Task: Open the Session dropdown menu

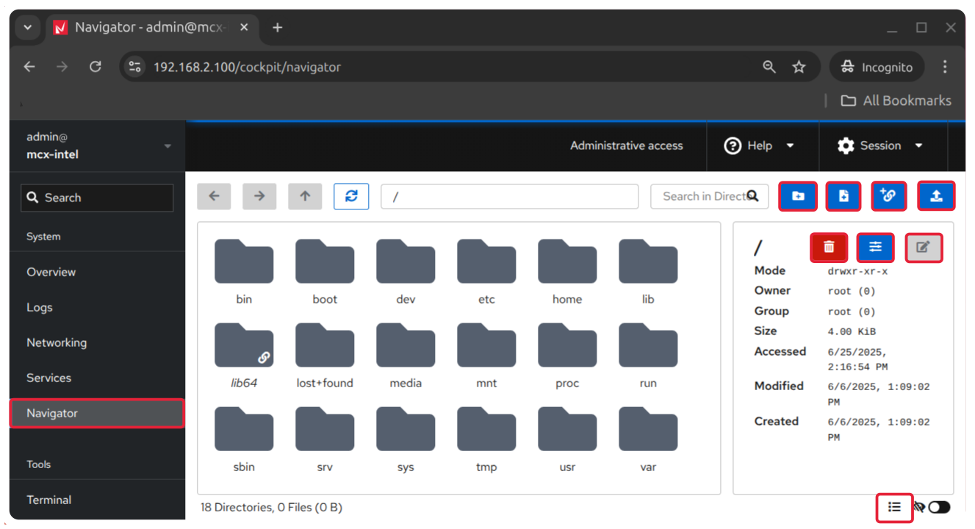Action: click(880, 145)
